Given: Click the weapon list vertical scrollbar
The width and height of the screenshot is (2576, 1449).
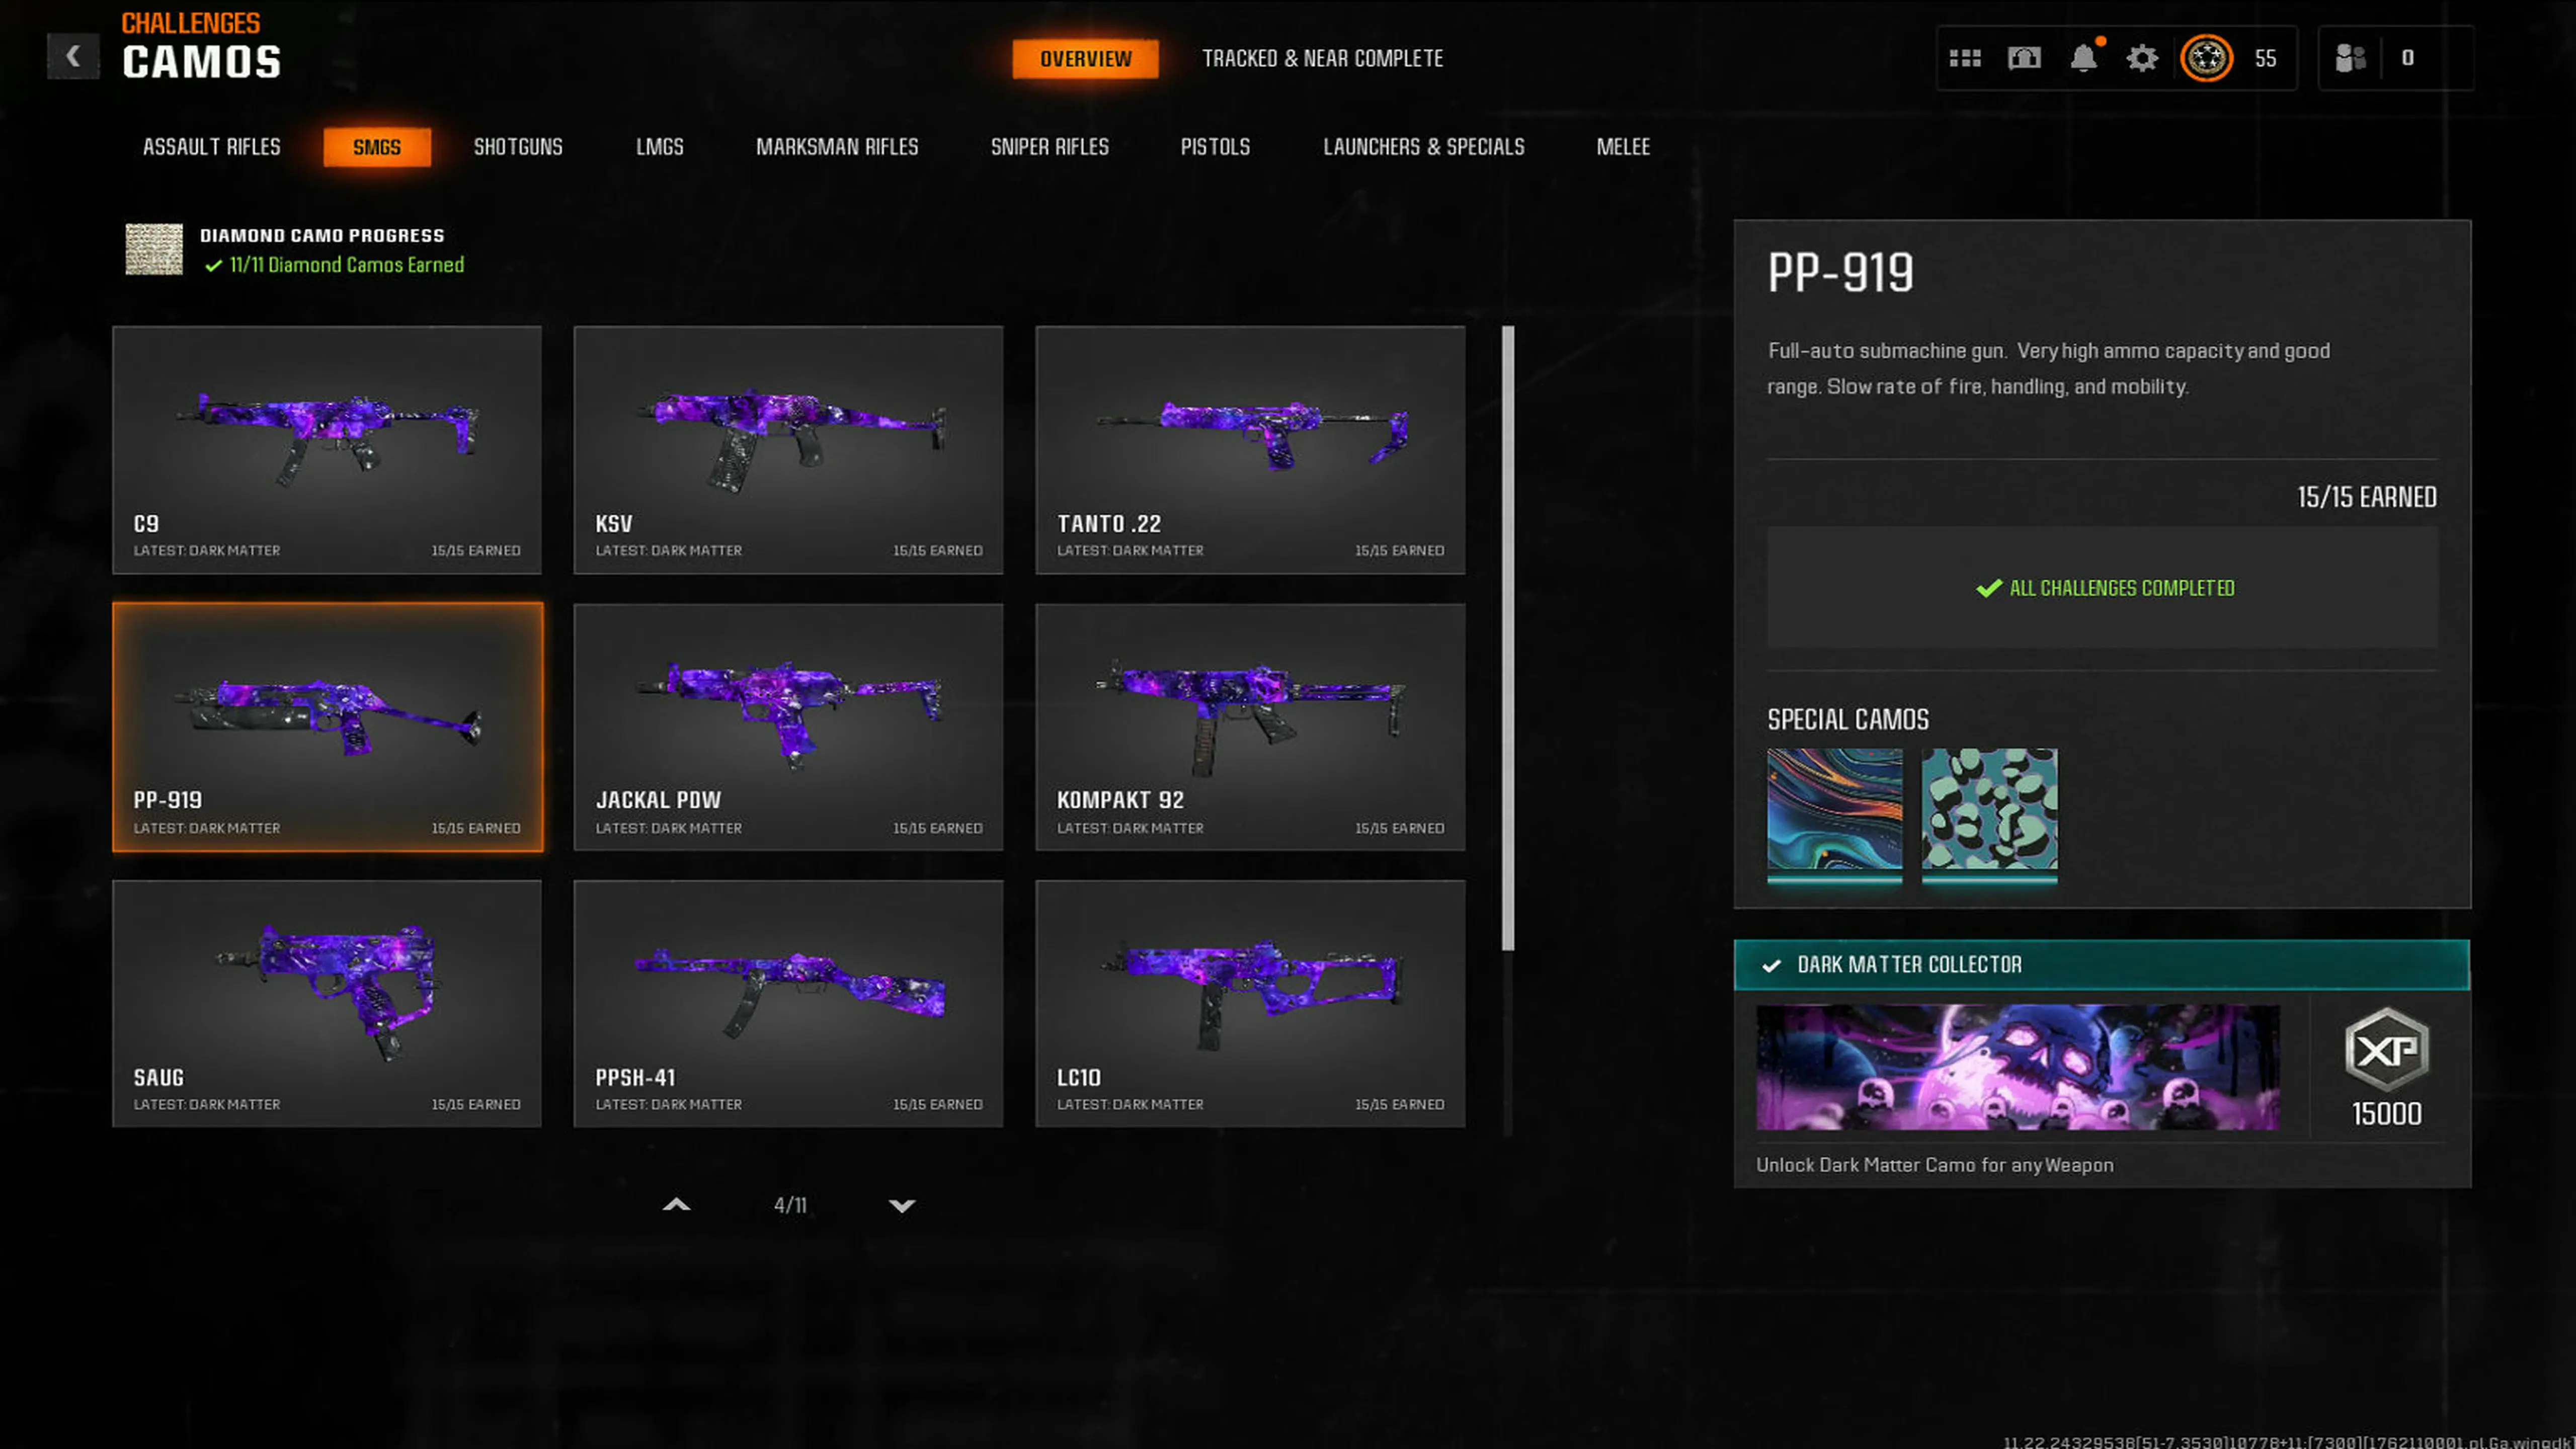Looking at the screenshot, I should coord(1508,637).
